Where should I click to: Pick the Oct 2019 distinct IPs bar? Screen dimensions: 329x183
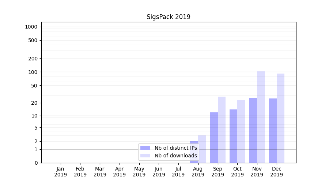(x=233, y=136)
